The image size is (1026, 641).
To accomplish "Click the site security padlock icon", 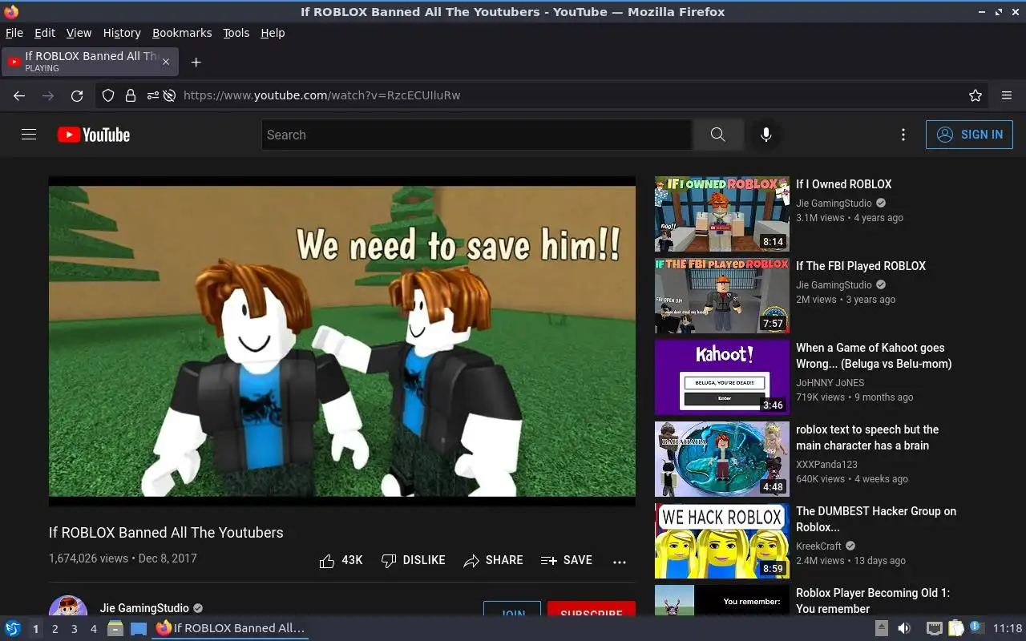I will point(130,95).
